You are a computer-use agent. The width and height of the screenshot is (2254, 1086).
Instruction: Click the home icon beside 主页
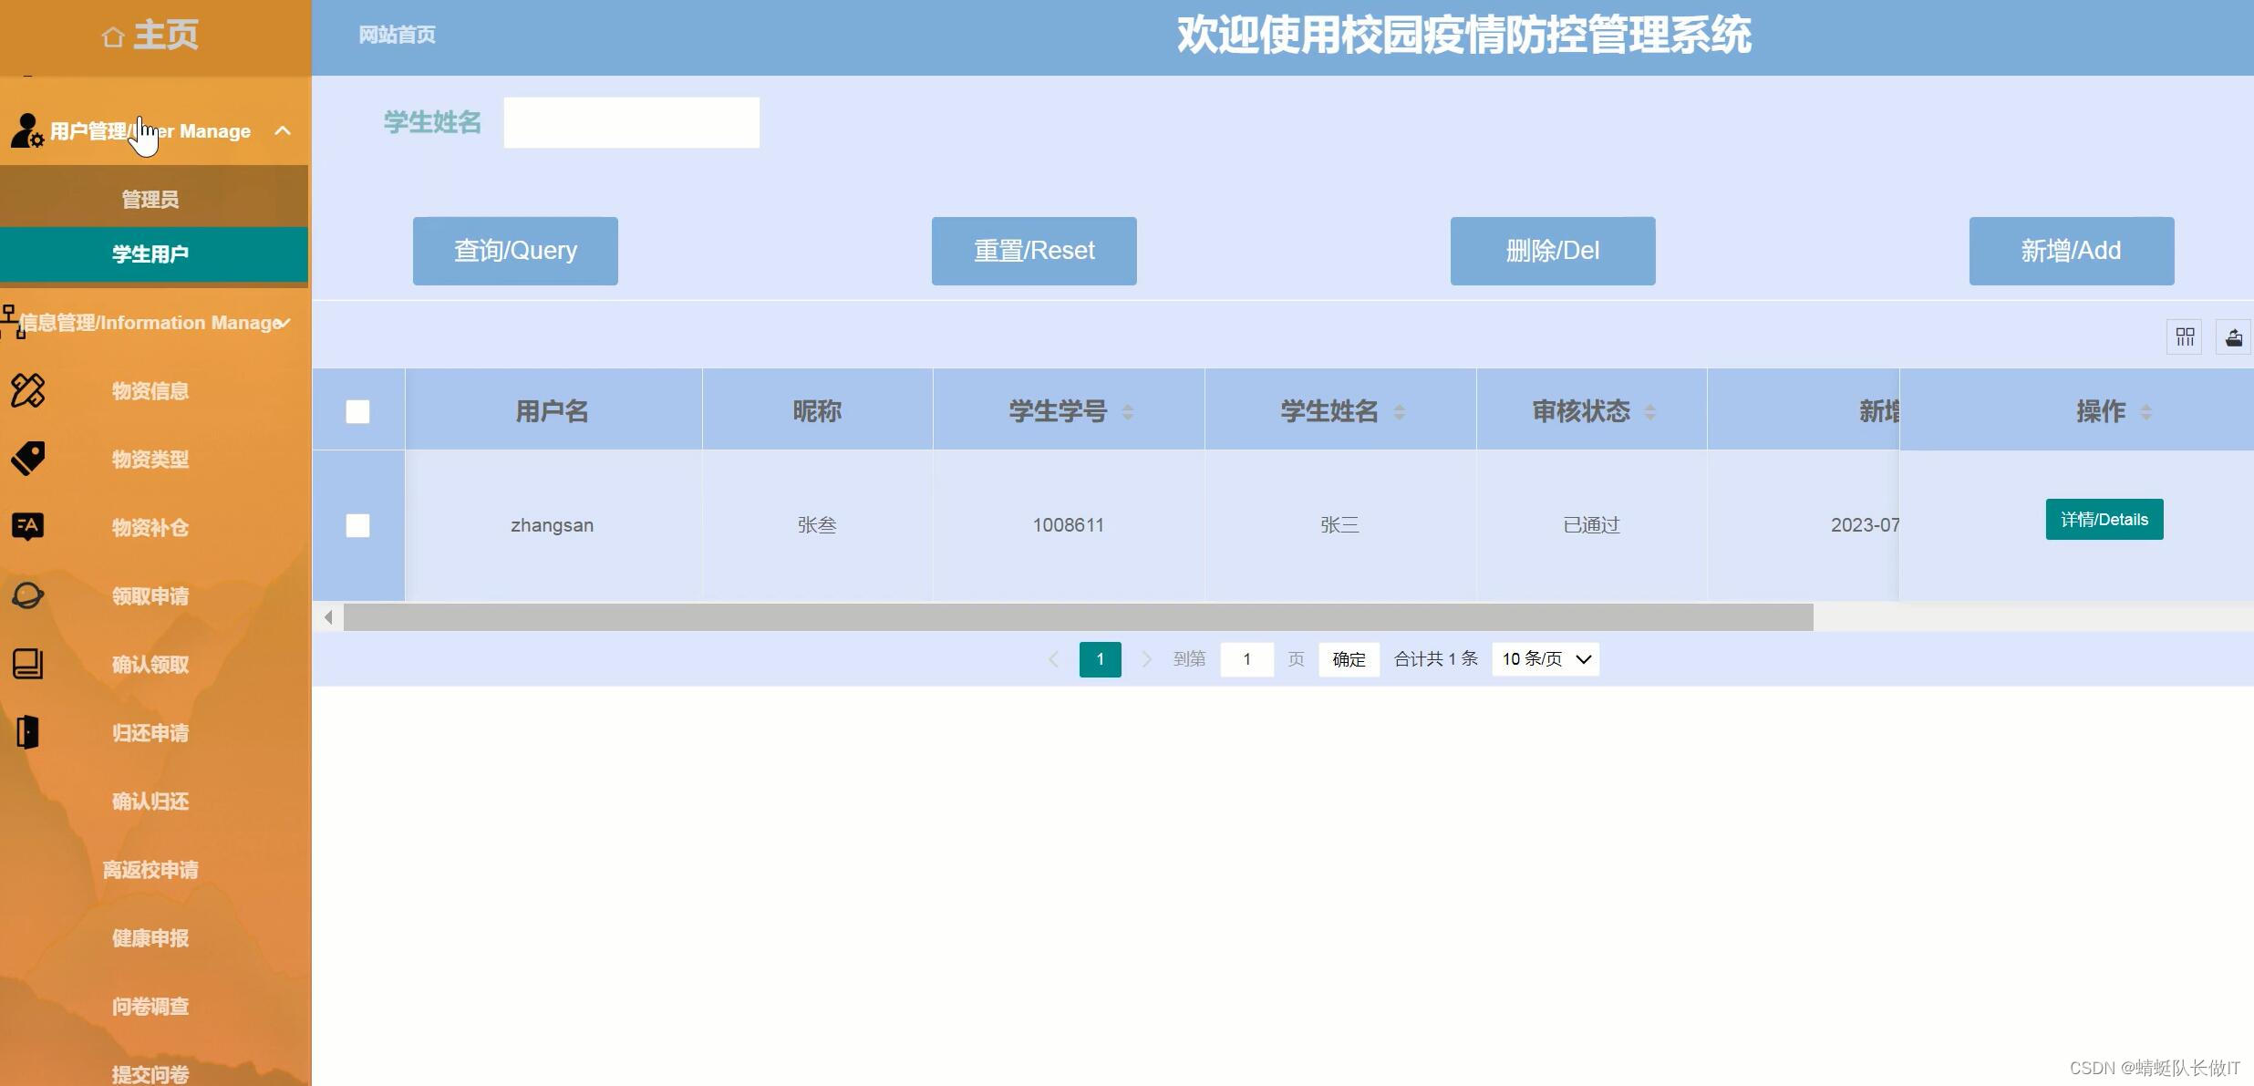click(113, 36)
